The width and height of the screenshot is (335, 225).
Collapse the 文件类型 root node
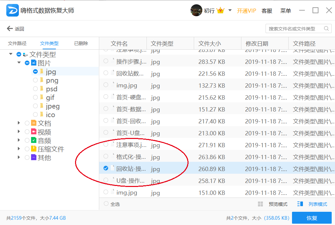[x=11, y=54]
